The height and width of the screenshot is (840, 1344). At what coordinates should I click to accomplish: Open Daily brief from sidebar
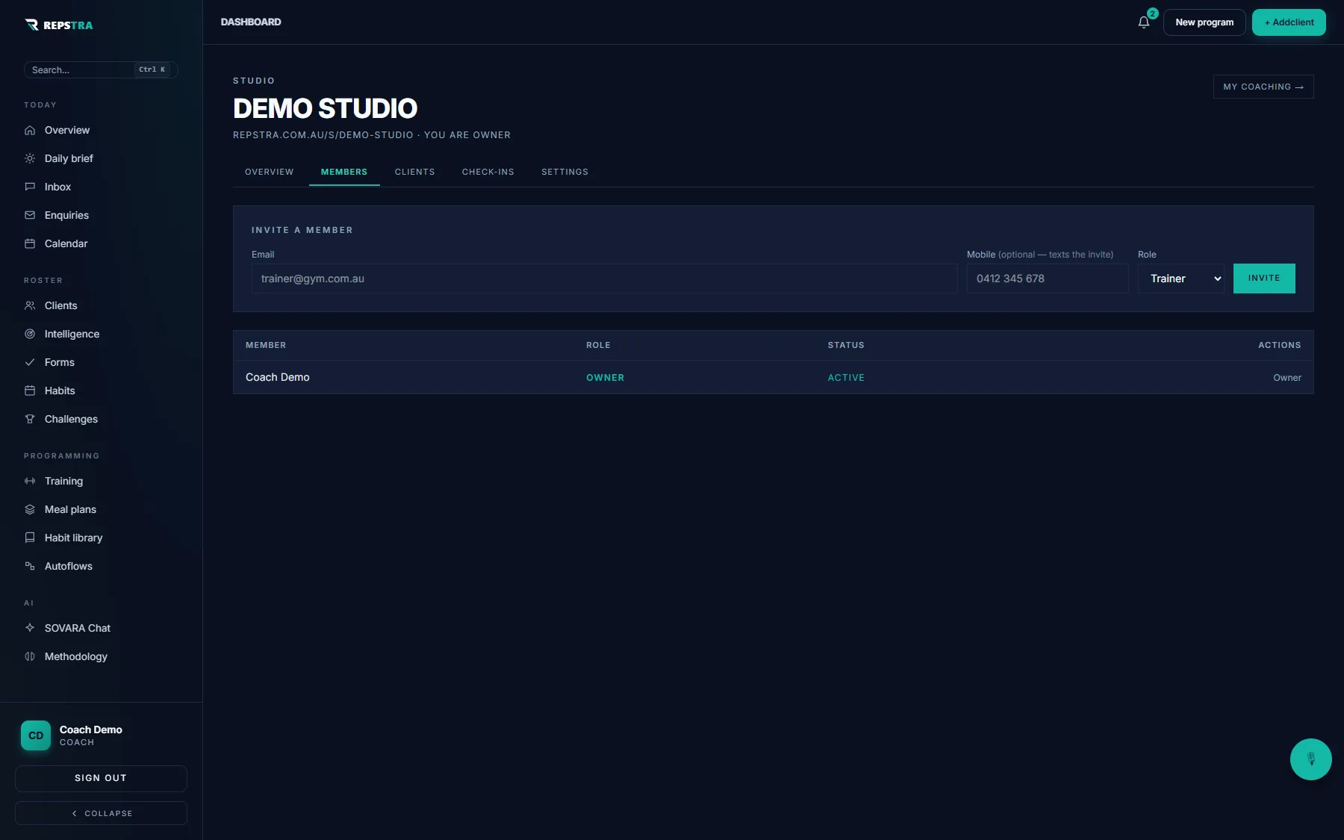tap(69, 158)
